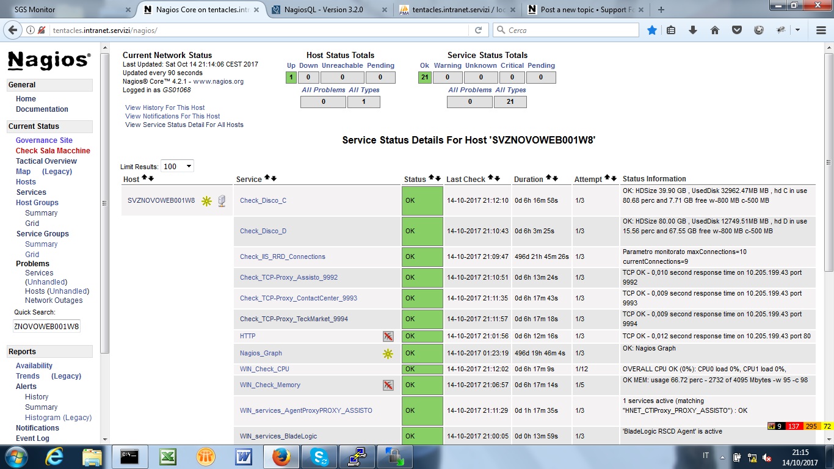Click the notifications-disabled icon in the HTTP row

coord(388,336)
